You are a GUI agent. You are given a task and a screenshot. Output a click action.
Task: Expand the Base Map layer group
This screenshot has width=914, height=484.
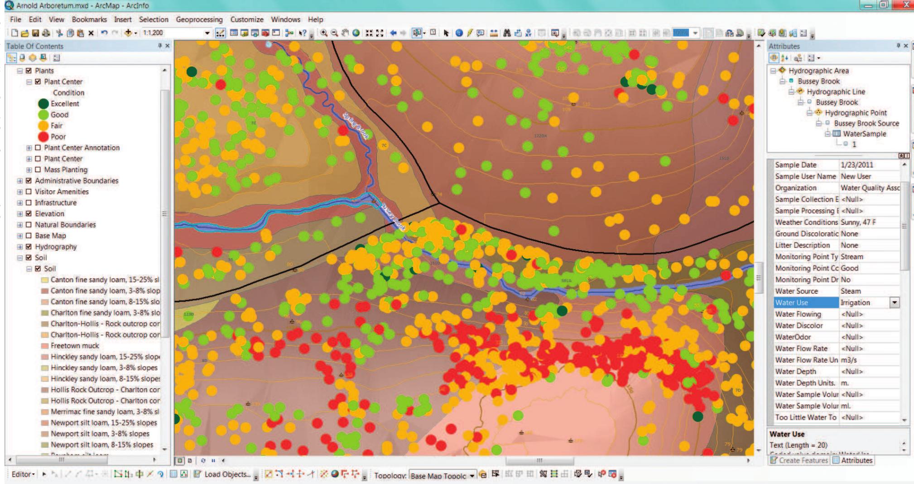click(20, 236)
